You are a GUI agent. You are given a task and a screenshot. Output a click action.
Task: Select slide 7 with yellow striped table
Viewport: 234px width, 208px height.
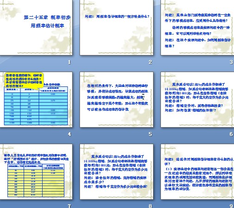tap(36, 171)
